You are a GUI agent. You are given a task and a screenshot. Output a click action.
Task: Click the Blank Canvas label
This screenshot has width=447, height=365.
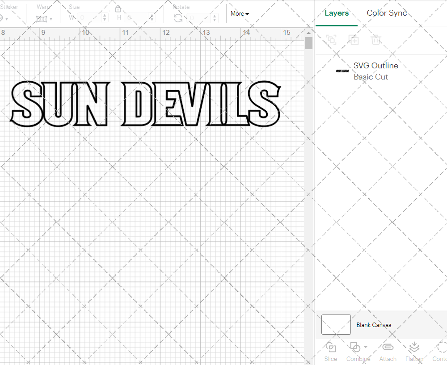pos(373,325)
